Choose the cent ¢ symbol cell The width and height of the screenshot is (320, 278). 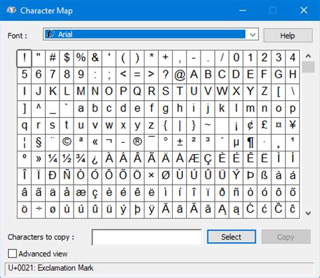[x=250, y=125]
